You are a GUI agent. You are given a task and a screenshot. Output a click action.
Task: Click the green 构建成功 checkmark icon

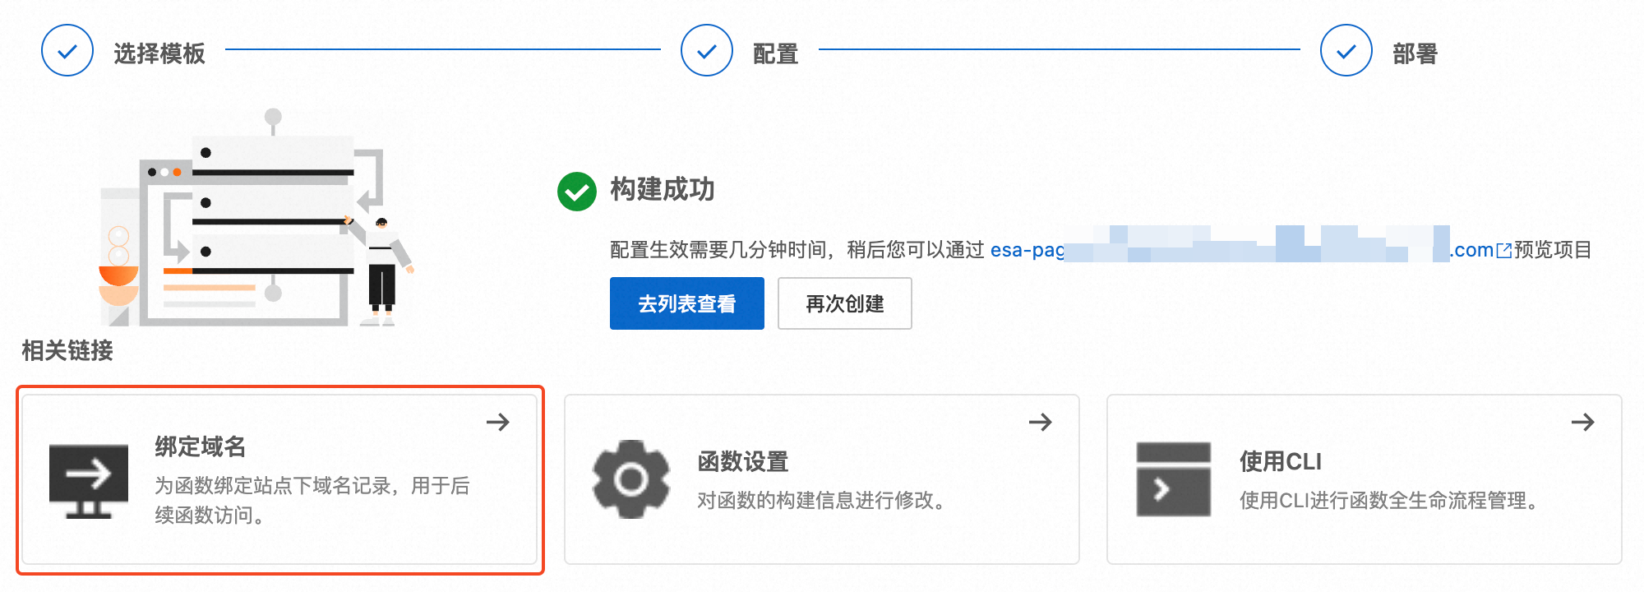577,192
